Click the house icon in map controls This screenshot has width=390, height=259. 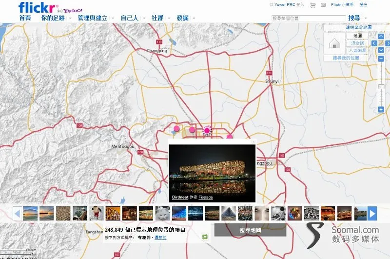[x=334, y=43]
